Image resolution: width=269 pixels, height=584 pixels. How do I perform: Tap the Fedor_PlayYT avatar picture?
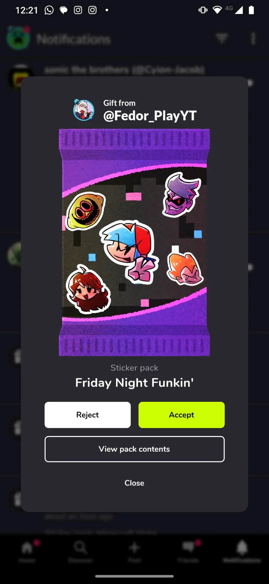[84, 110]
